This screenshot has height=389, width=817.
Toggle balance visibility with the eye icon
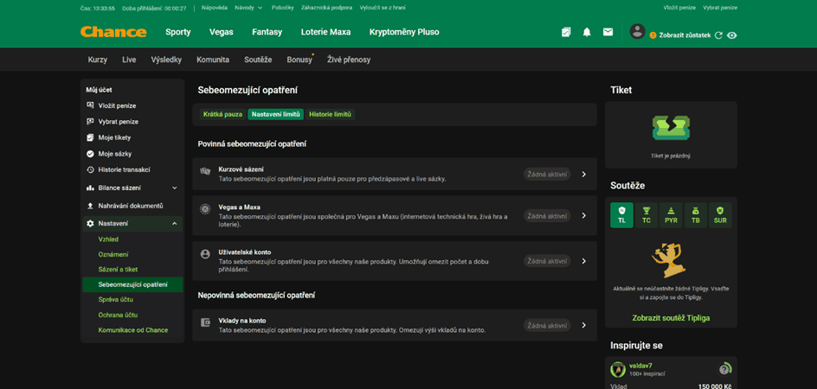[732, 35]
